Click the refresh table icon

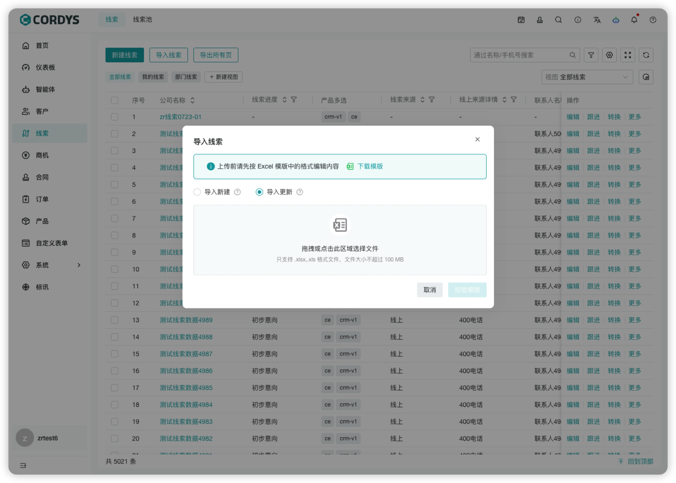(x=646, y=55)
